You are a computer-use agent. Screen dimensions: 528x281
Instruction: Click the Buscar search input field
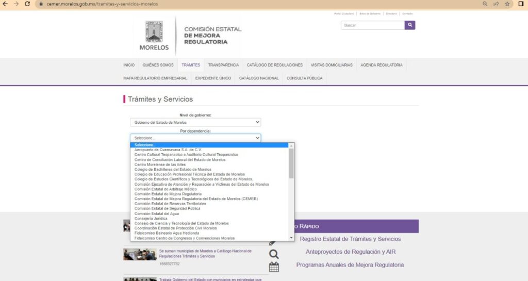(x=372, y=25)
